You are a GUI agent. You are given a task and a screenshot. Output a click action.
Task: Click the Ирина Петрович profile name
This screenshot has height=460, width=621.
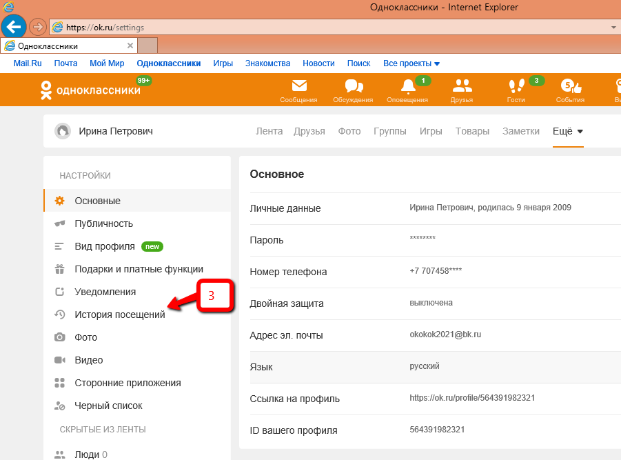(116, 131)
